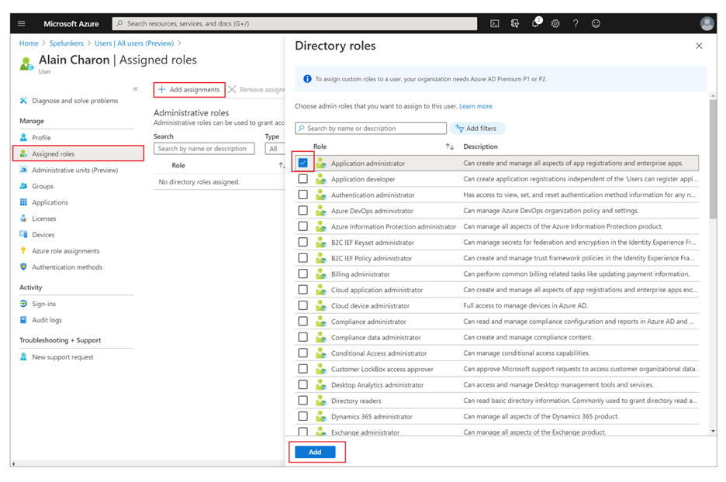The height and width of the screenshot is (482, 726).
Task: Open the help question mark icon
Action: point(576,23)
